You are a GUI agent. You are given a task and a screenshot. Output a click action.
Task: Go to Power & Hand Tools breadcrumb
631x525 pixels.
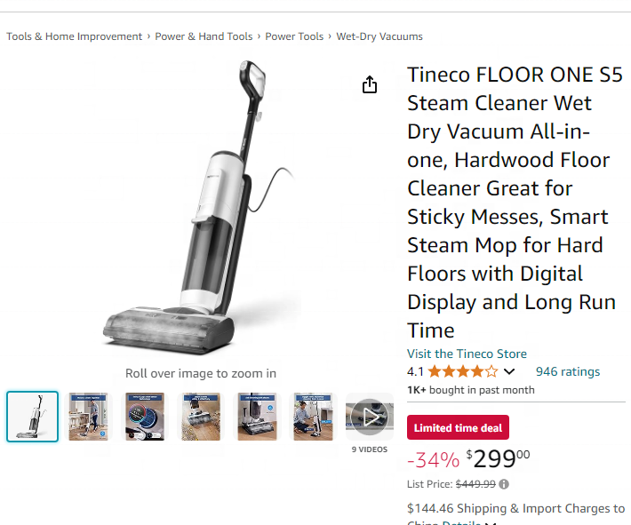pos(204,36)
